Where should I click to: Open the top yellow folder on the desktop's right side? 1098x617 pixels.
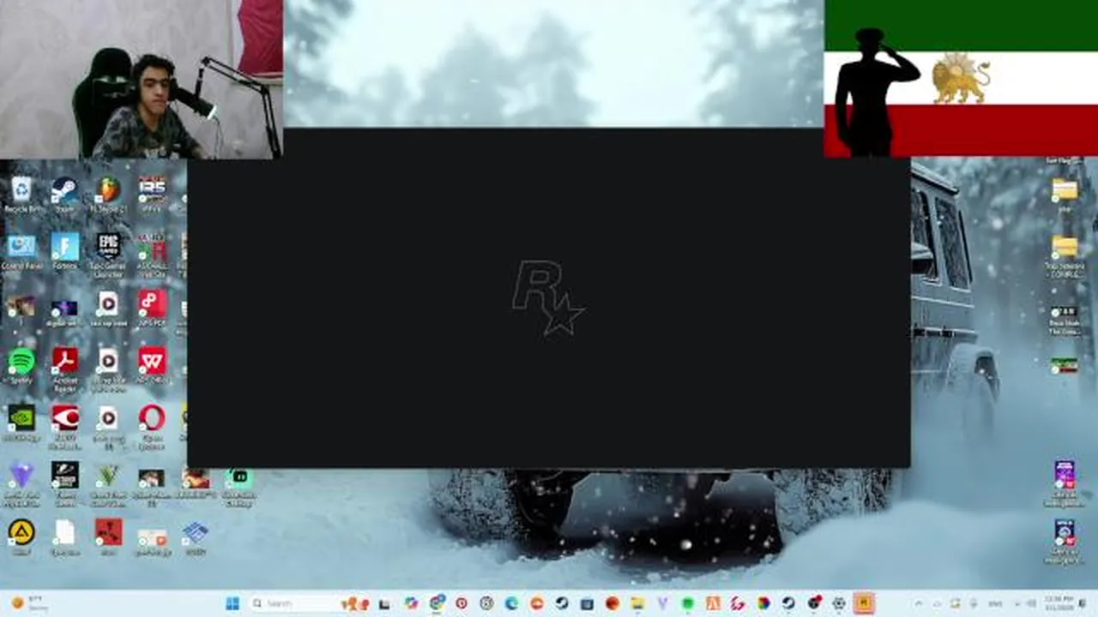click(x=1065, y=194)
